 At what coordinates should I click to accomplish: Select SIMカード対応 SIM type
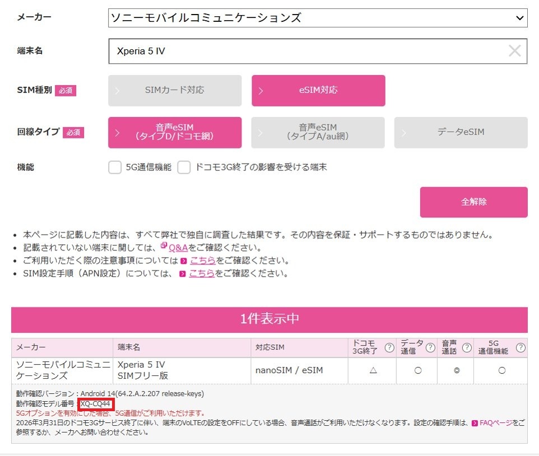174,90
